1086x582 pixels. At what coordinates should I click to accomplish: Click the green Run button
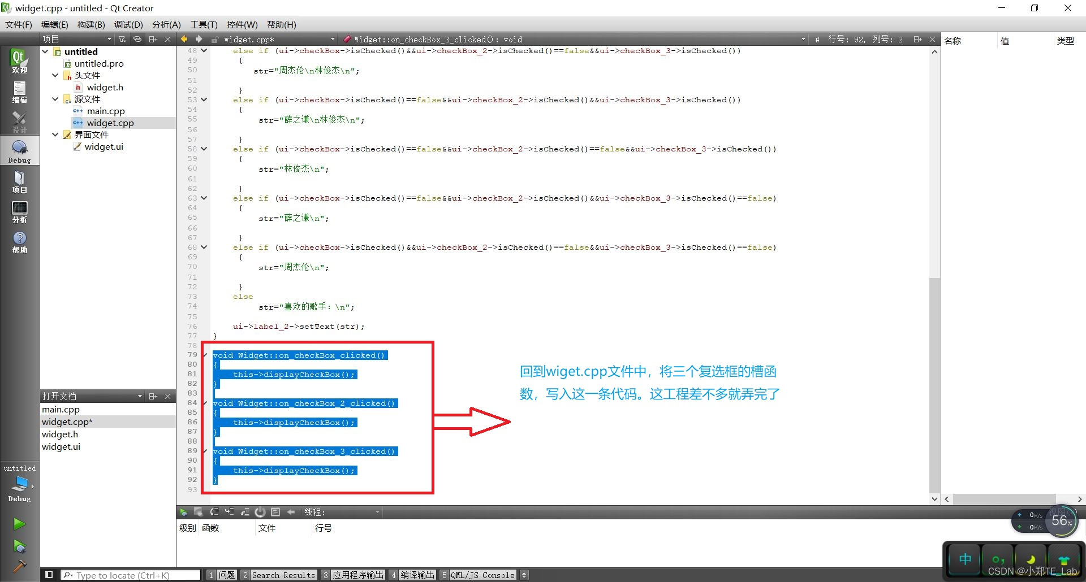[19, 524]
